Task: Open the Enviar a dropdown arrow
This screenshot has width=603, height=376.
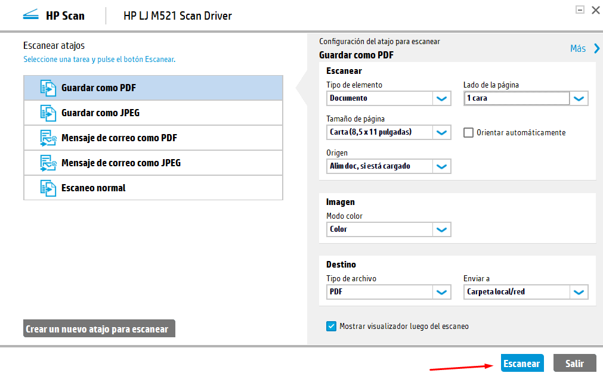Action: tap(579, 292)
